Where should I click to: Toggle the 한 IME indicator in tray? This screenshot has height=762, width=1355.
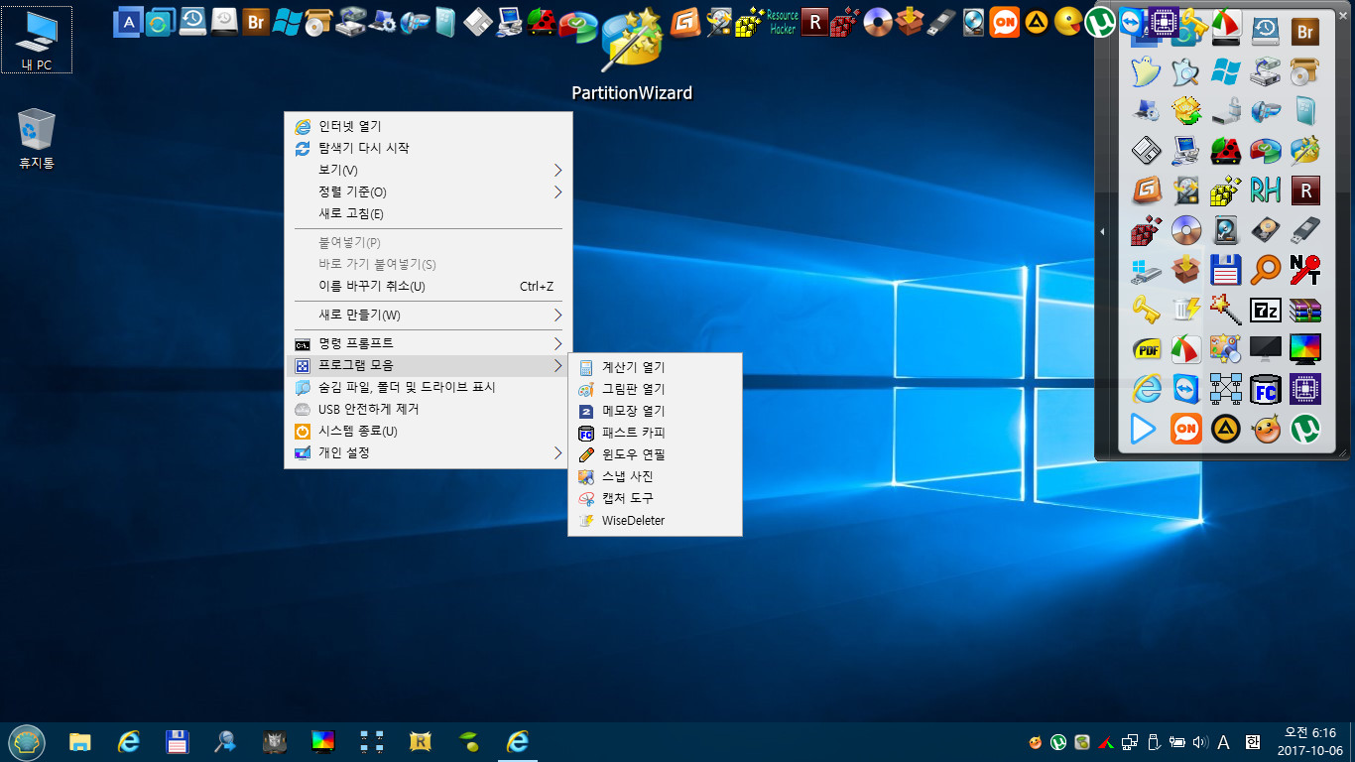1252,741
